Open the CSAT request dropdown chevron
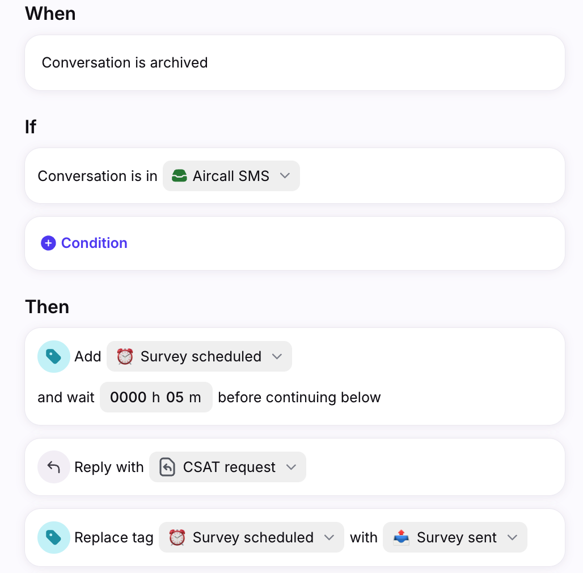The image size is (583, 573). (x=291, y=467)
